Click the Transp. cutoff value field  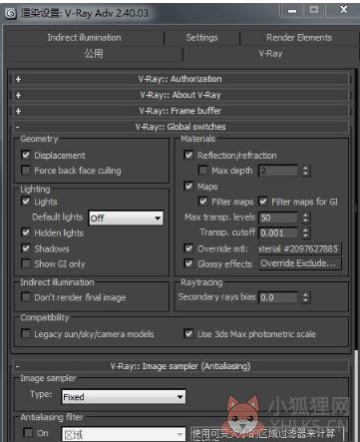coord(278,232)
